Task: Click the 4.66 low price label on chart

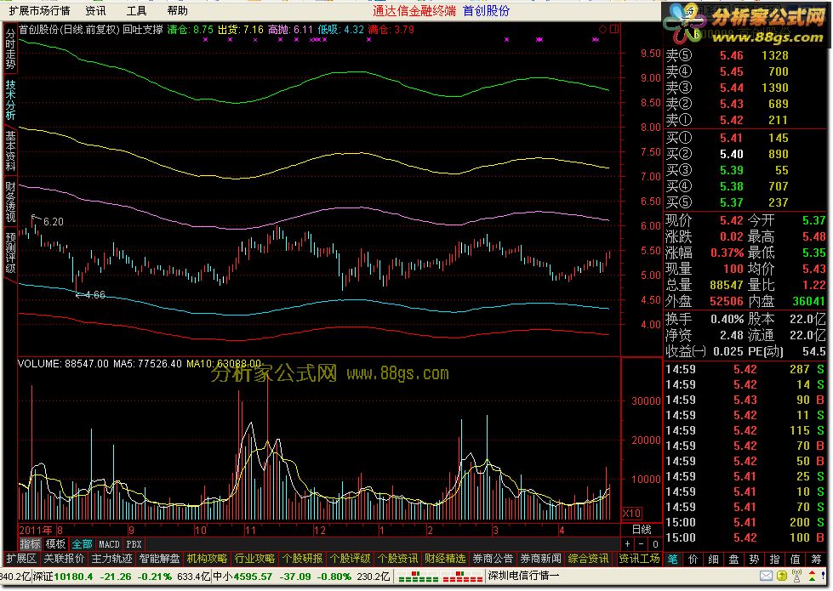Action: tap(94, 295)
